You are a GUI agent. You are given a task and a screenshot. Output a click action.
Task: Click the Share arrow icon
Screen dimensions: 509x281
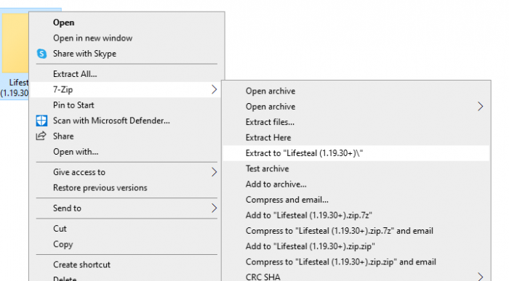click(x=41, y=136)
